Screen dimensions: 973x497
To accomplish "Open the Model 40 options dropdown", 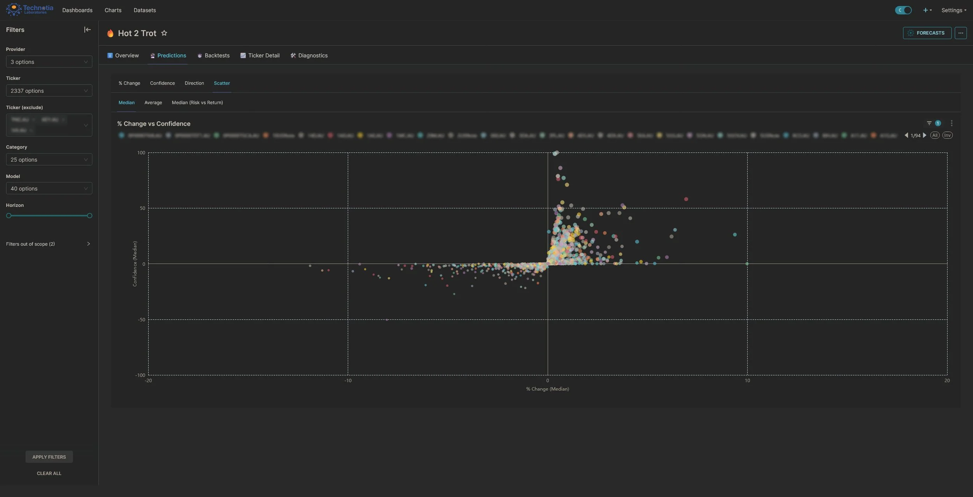I will tap(49, 189).
